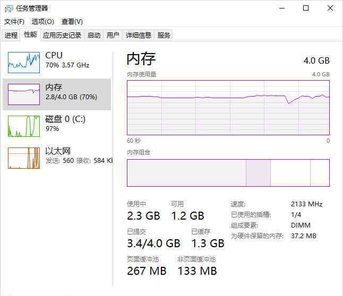Maximize the Task Manager window
This screenshot has height=296, width=343.
[x=306, y=8]
